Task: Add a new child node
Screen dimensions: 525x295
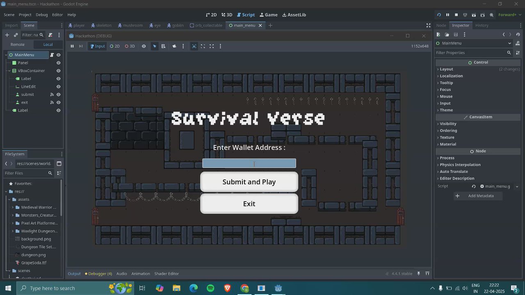Action: click(x=7, y=35)
